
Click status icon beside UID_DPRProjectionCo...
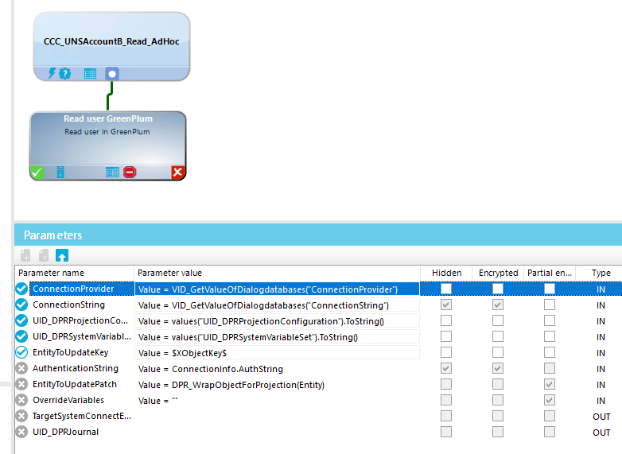21,320
